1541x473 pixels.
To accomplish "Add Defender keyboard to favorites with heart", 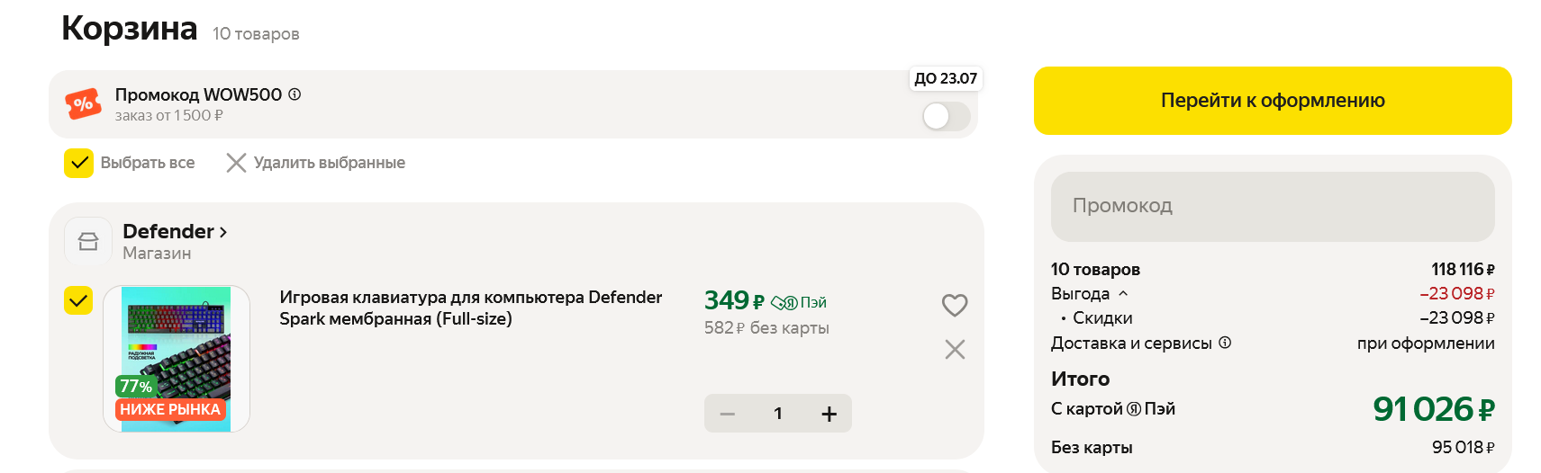I will pyautogui.click(x=955, y=306).
